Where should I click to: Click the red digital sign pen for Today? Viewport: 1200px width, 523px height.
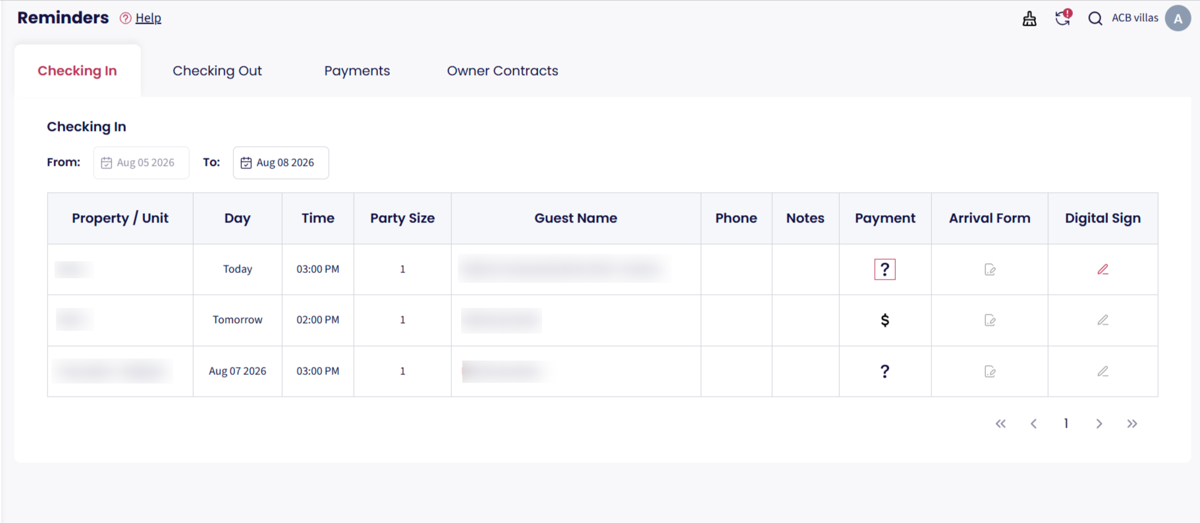pos(1103,269)
